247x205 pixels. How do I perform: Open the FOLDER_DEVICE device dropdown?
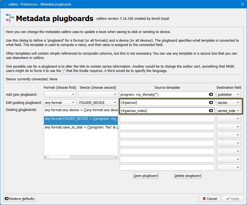[98, 103]
